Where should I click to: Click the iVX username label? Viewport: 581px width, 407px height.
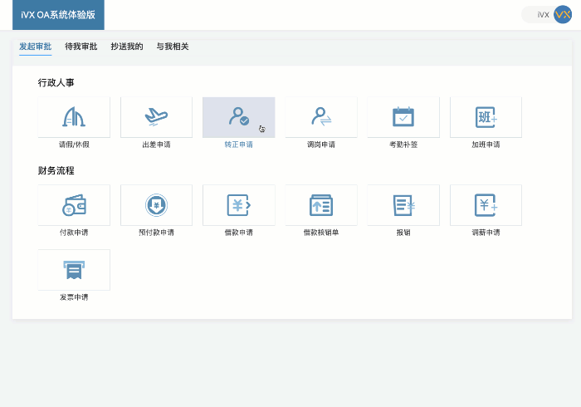pos(543,15)
